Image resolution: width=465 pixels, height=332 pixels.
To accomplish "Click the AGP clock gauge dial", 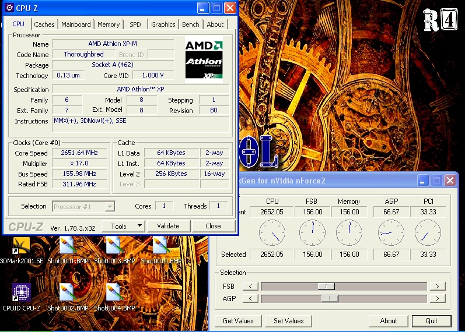I will click(x=391, y=233).
